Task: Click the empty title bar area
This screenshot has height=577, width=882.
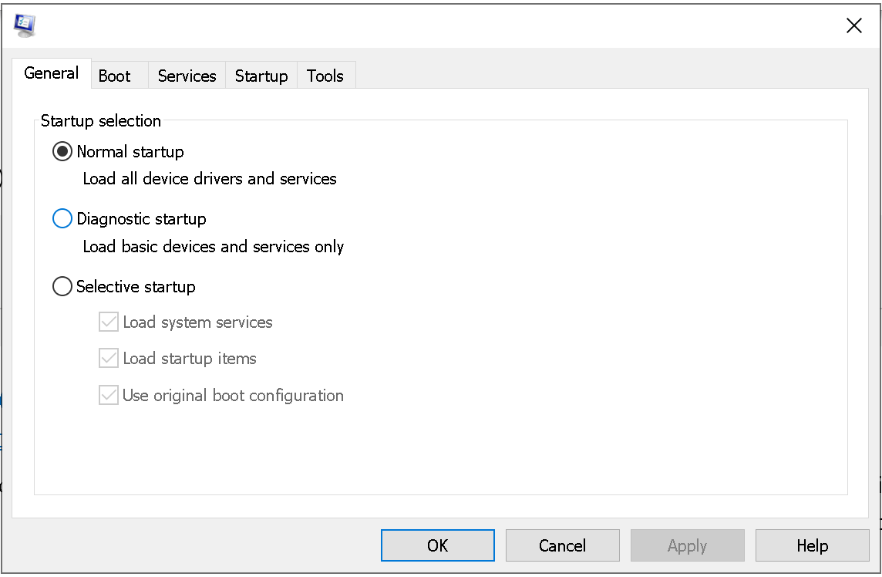Action: pyautogui.click(x=432, y=26)
